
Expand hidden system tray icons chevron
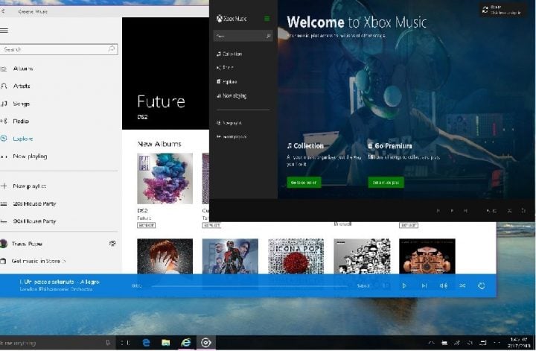[x=431, y=343]
